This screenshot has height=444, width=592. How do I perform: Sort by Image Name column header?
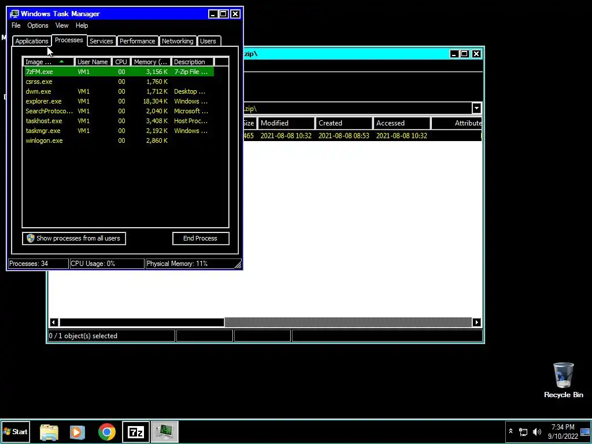[x=49, y=62]
